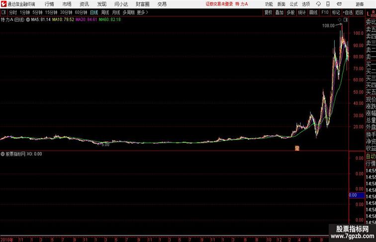Screen dimensions: 376x242
Task: Select the 月线 period tab
Action: (116, 12)
